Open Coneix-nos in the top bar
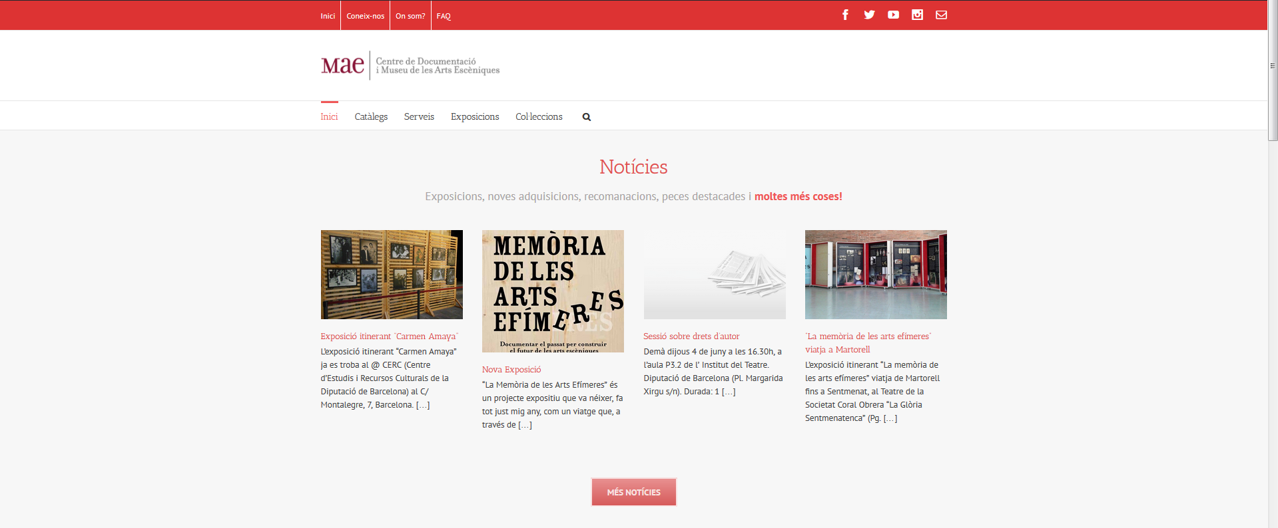 point(365,16)
